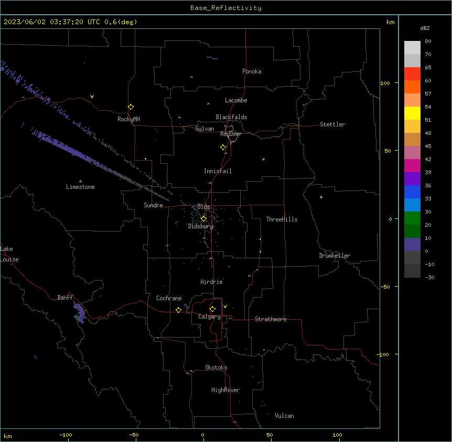The image size is (452, 442).
Task: Click the yellow radar marker between Olds and Didsbury
Action: (x=203, y=219)
